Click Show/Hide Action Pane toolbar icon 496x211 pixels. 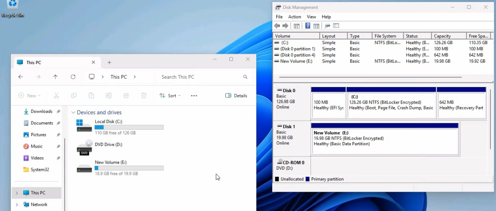tap(316, 26)
